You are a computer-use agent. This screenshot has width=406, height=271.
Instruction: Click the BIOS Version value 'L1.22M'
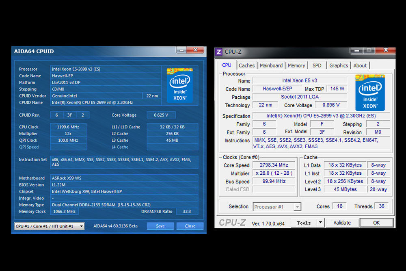click(124, 185)
